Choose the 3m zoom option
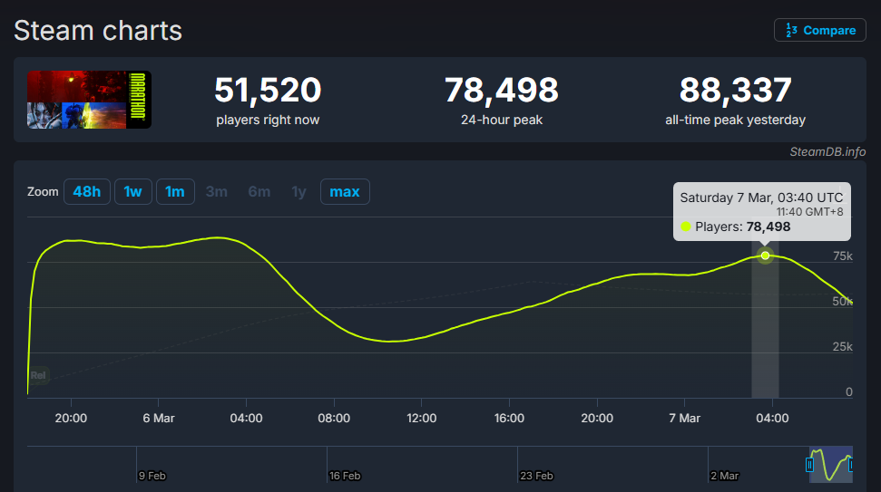The image size is (881, 492). point(217,192)
